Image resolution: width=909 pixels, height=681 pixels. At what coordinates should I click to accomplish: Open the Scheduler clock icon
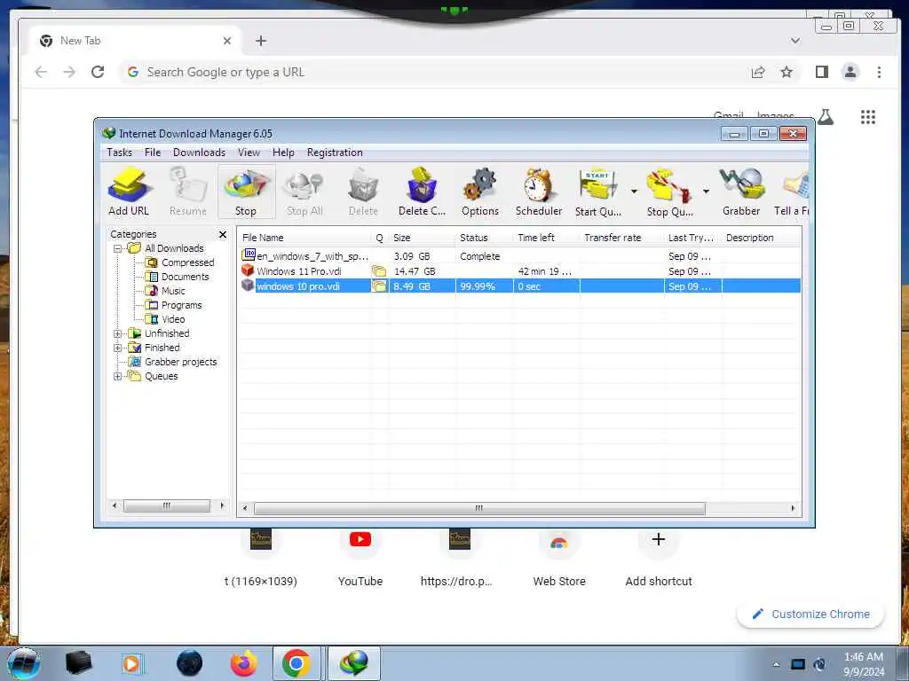(539, 192)
